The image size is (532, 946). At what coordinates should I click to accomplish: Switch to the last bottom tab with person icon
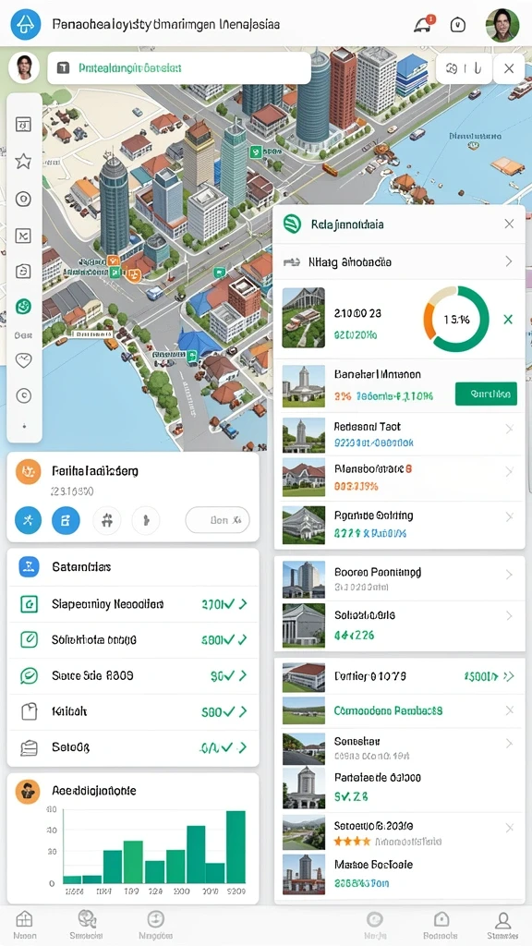(x=502, y=925)
